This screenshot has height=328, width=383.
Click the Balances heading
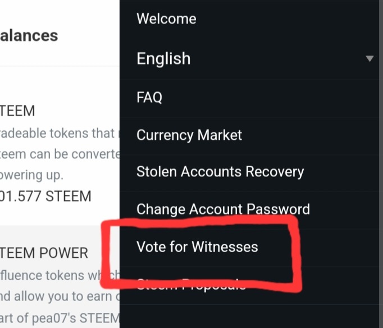click(29, 36)
